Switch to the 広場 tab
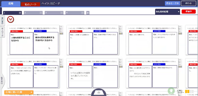Image resolution: width=198 pixels, height=96 pixels. click(11, 4)
